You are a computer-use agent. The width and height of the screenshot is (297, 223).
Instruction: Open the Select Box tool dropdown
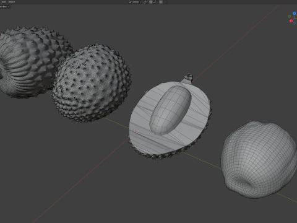click(x=4, y=7)
